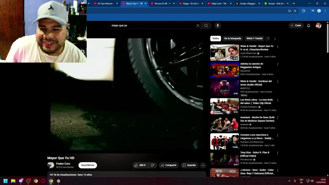The height and width of the screenshot is (185, 329).
Task: Click the magnifier search button
Action: point(206,25)
